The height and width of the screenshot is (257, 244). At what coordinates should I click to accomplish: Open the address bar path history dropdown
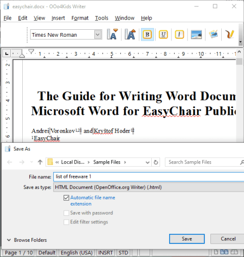147,162
